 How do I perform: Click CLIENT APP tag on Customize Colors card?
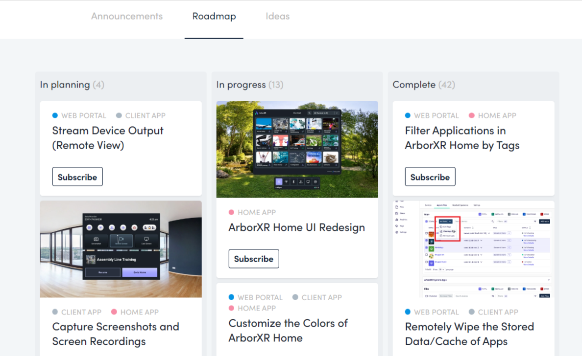[317, 297]
